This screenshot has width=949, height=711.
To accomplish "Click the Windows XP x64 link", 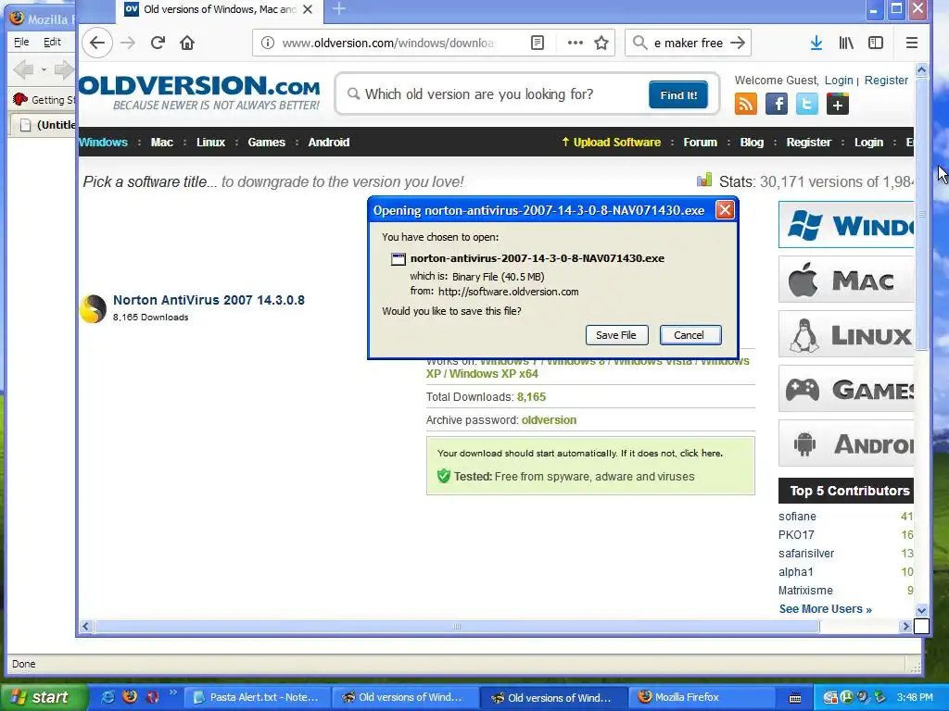I will pos(494,374).
